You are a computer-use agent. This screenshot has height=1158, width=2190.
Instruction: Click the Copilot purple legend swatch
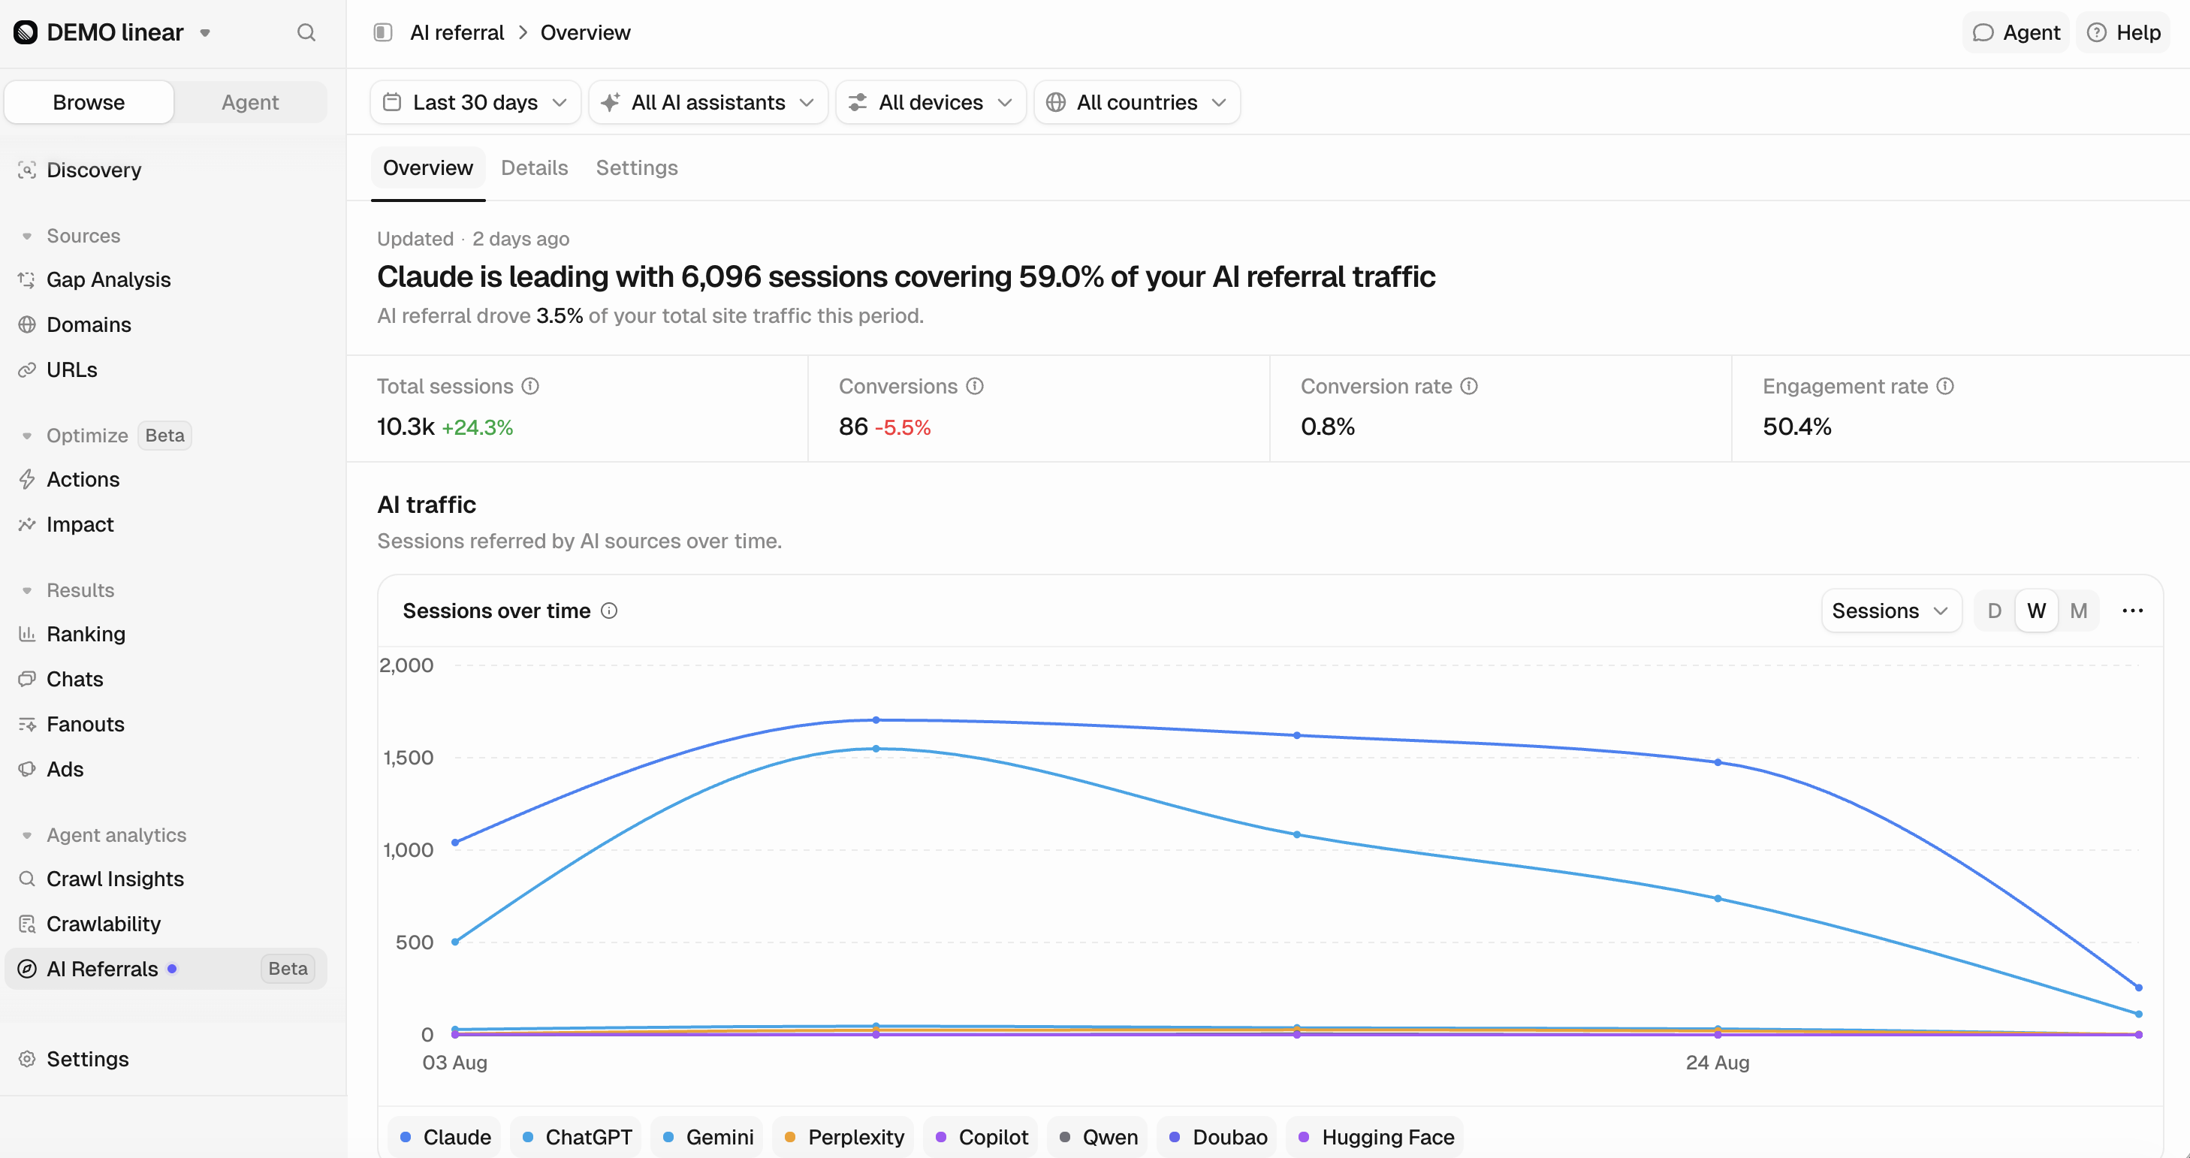click(x=940, y=1138)
